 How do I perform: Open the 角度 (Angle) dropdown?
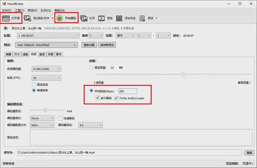pyautogui.click(x=96, y=35)
